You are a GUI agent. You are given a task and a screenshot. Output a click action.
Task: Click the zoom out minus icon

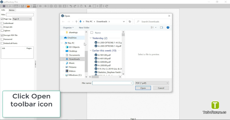55,6
